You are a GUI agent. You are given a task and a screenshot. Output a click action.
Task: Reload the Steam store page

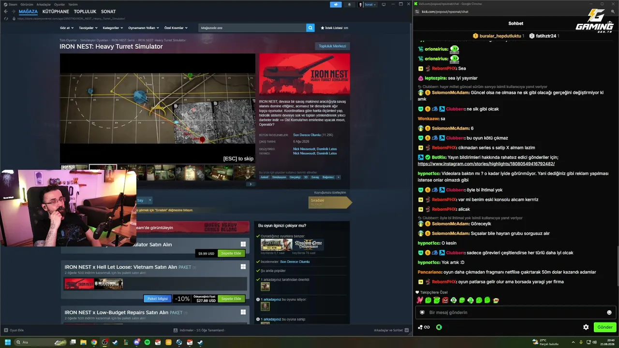[x=6, y=18]
